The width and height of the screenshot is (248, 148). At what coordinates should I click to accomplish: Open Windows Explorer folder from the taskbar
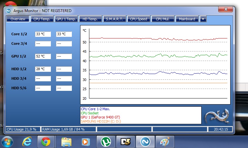[x=66, y=142]
